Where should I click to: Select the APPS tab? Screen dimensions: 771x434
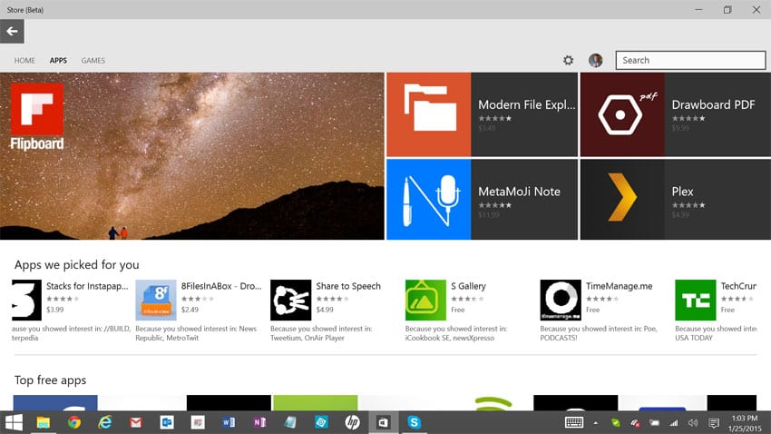[x=58, y=61]
